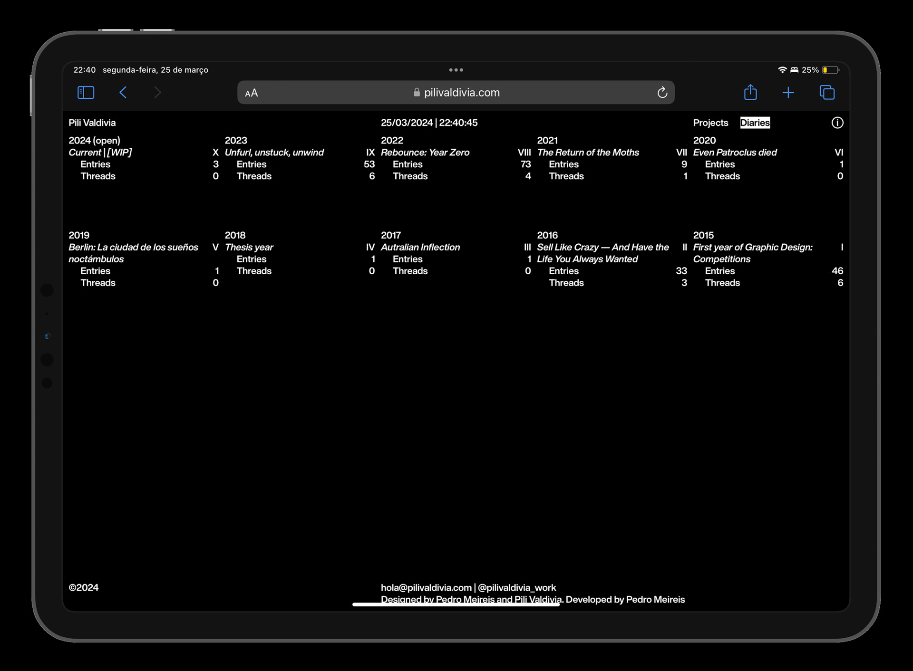Screen dimensions: 913x671
Task: Open the Thesis year 2018 diary
Action: tap(249, 247)
